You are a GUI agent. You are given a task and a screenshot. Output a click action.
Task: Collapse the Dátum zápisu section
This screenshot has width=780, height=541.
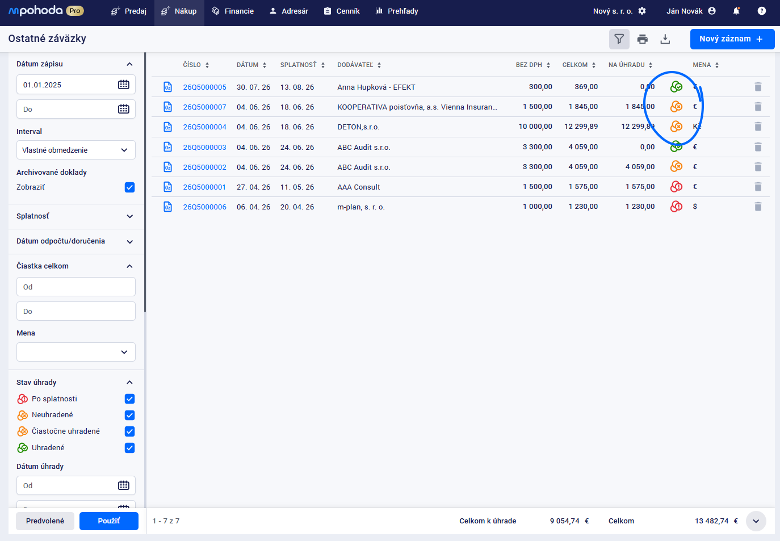129,64
